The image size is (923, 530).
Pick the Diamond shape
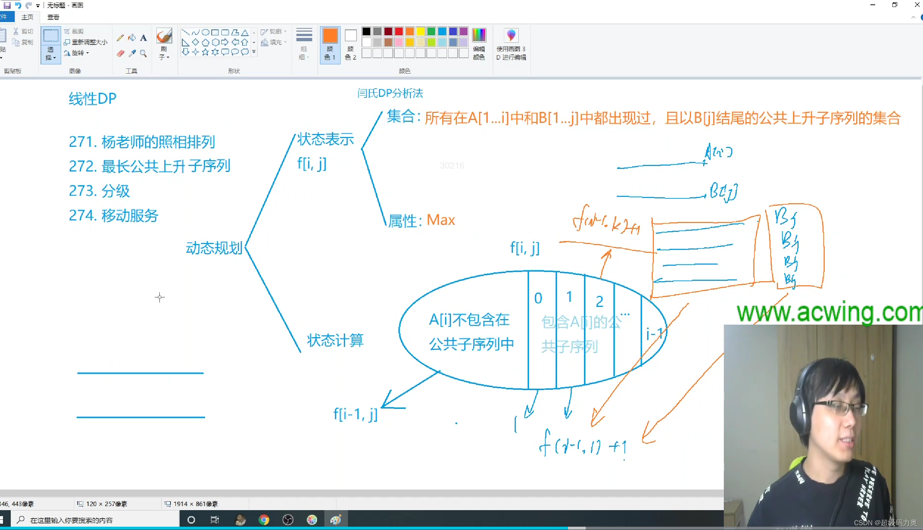(195, 42)
